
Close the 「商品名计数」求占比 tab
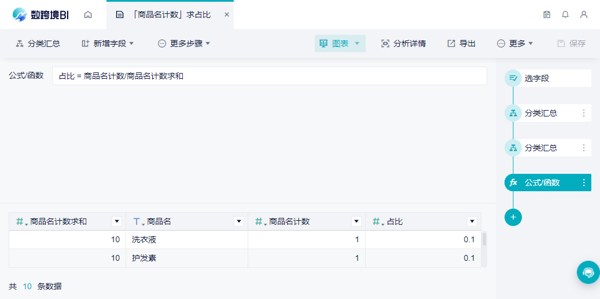(x=227, y=14)
